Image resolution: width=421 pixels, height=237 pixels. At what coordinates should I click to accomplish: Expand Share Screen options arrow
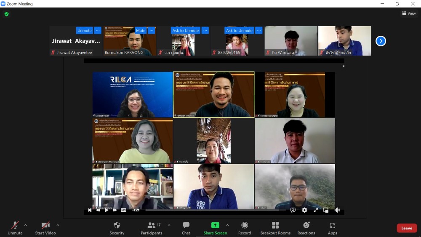point(228,225)
